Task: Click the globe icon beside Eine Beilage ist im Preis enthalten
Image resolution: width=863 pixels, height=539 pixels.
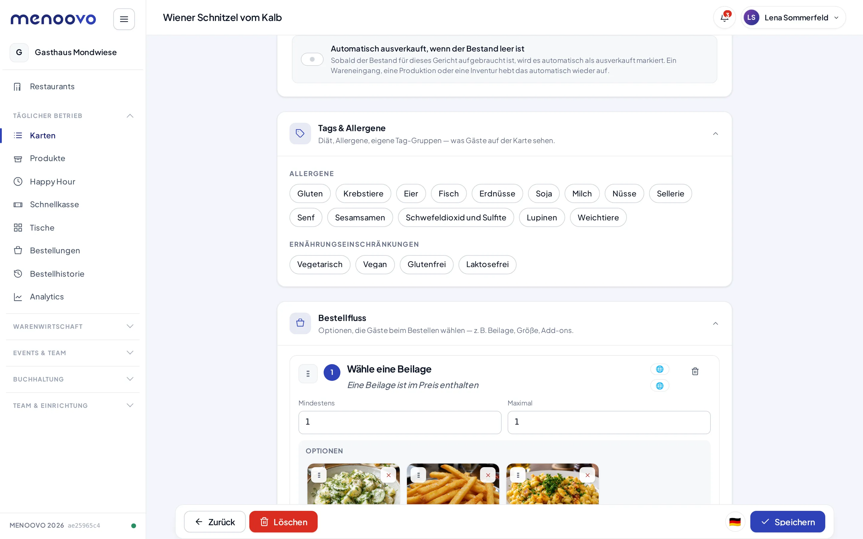Action: click(659, 386)
